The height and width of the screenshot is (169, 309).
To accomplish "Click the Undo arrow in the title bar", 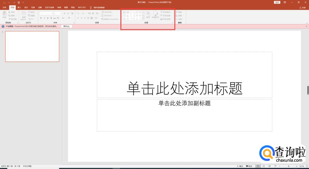I will click(x=9, y=2).
